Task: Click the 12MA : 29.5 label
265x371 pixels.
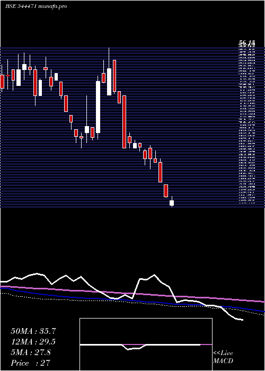Action: point(33,342)
